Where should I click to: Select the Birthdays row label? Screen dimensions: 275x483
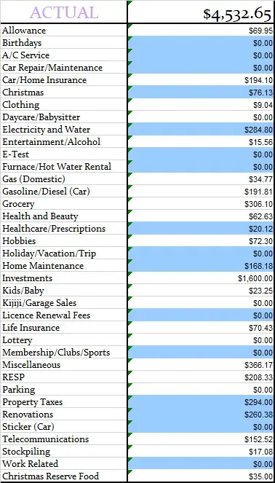tap(64, 42)
